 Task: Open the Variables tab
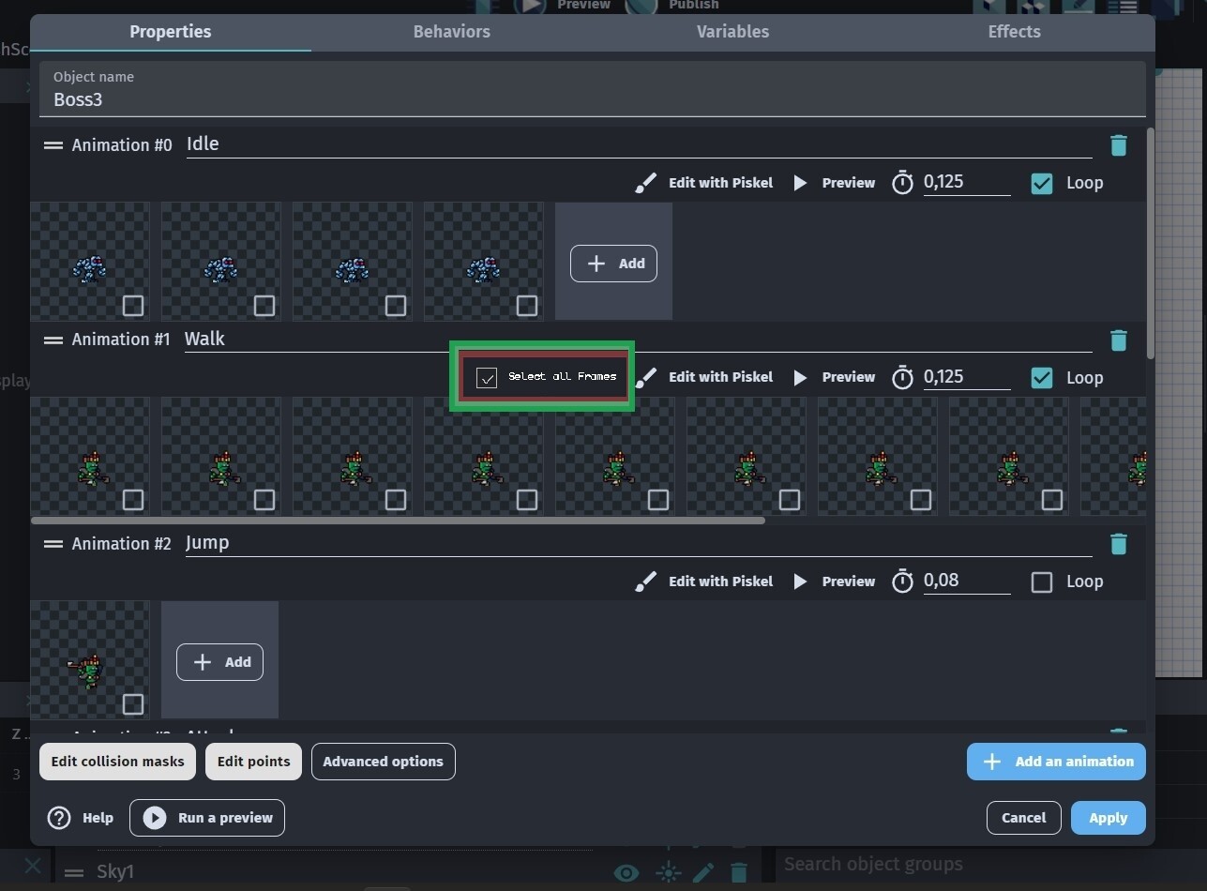732,31
